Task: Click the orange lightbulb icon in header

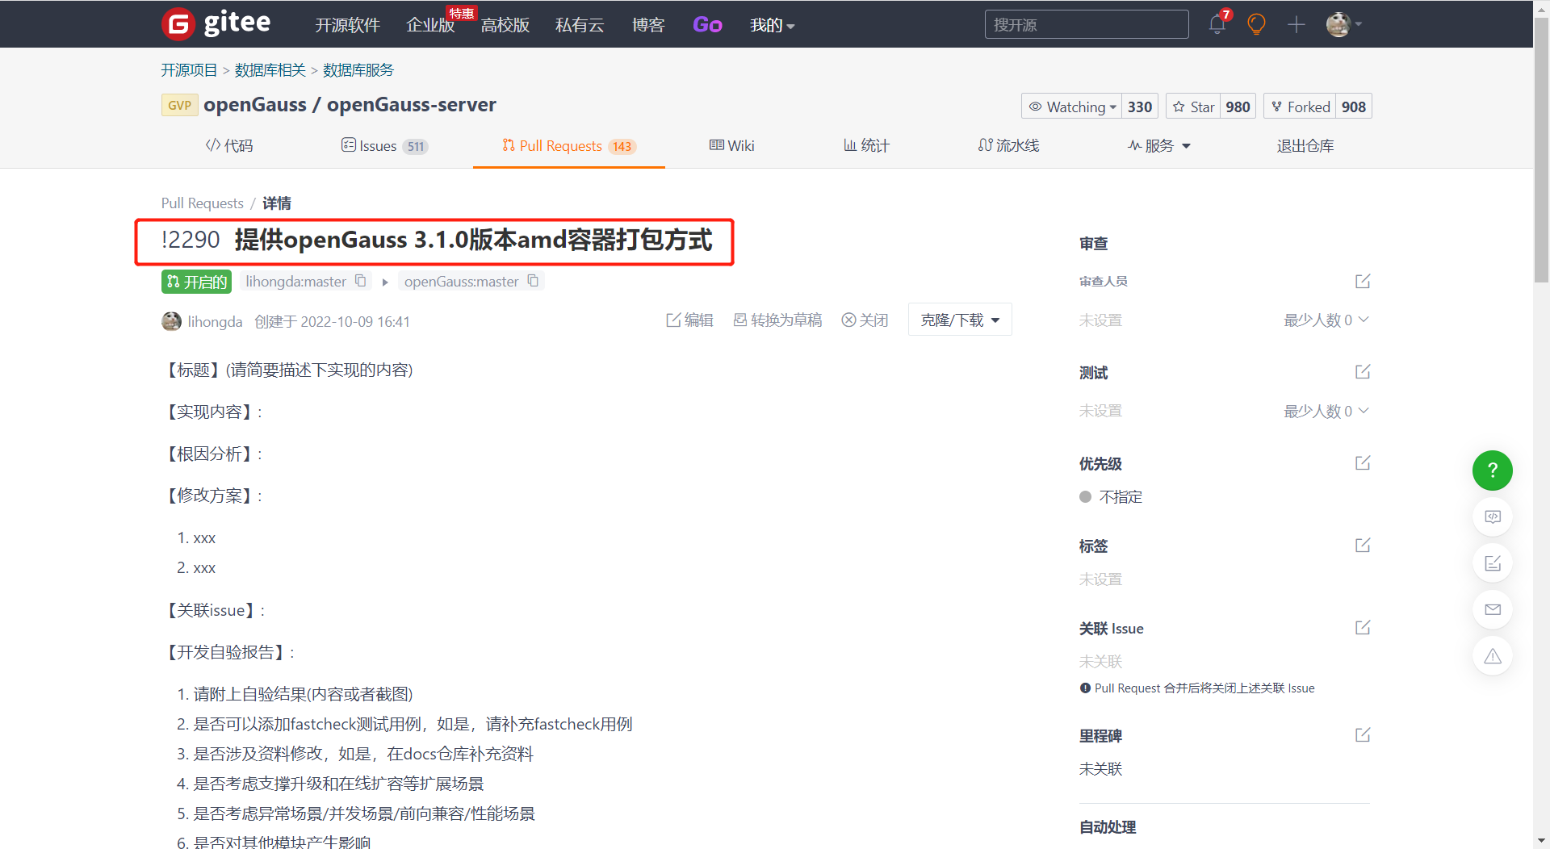Action: 1256,24
